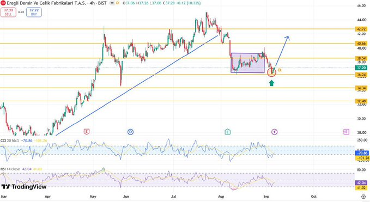The width and height of the screenshot is (370, 202).
Task: Select the 32.48 price level label
Action: (361, 101)
